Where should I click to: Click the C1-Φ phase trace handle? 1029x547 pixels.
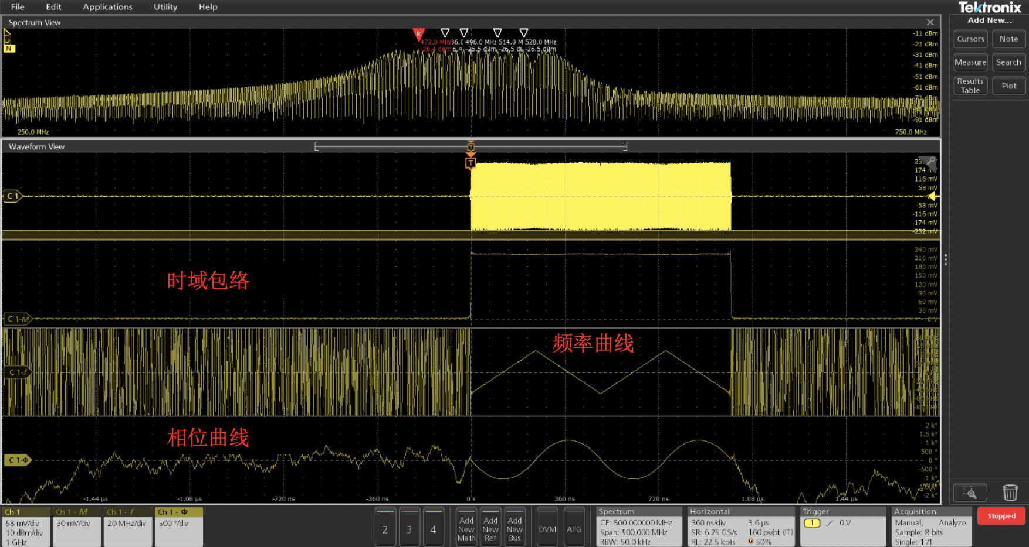click(x=18, y=460)
